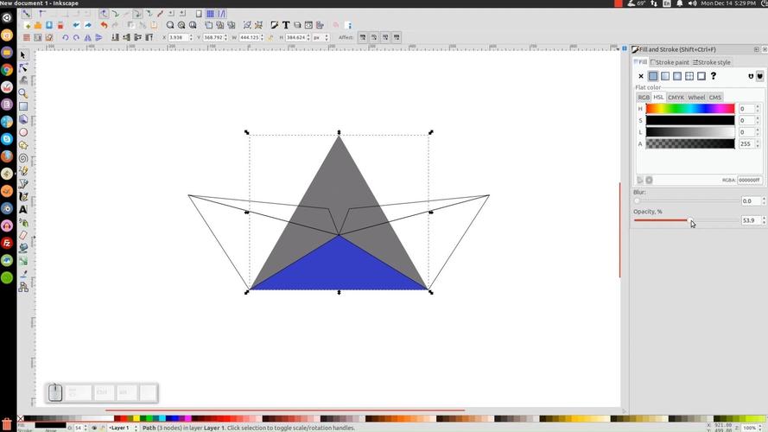Screen dimensions: 768x432
Task: Select the Calligraphy tool
Action: (23, 196)
